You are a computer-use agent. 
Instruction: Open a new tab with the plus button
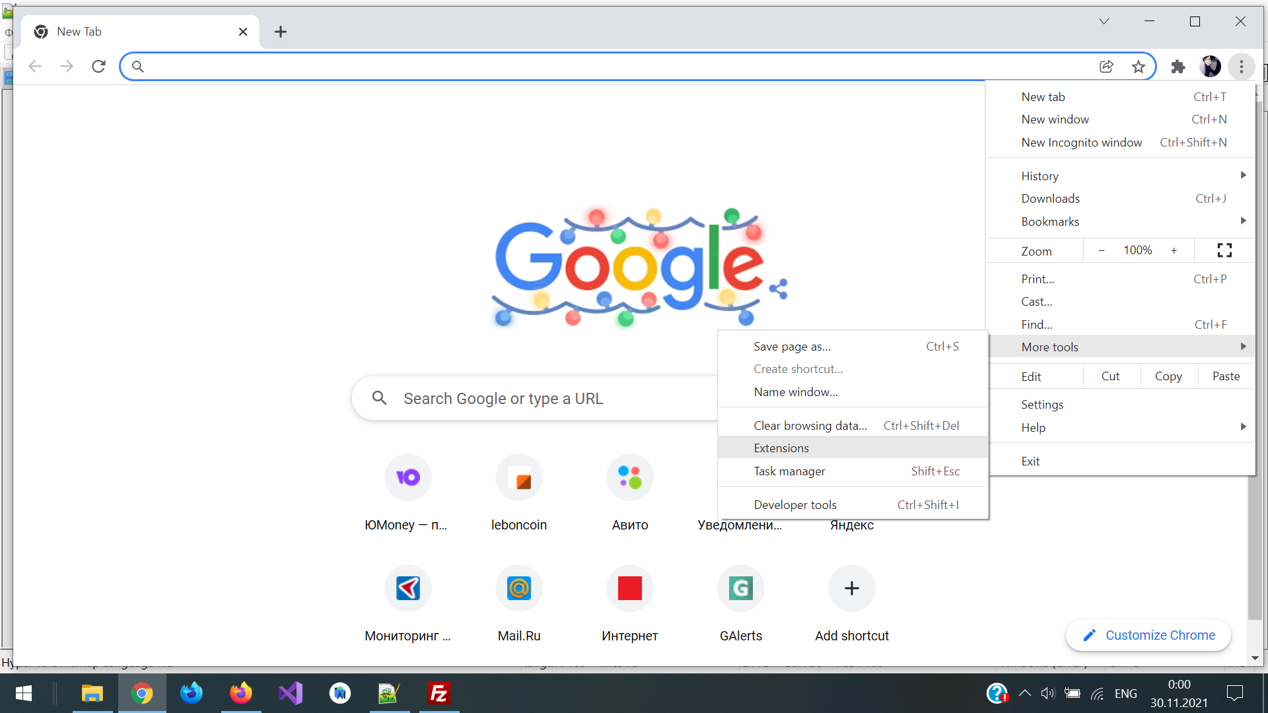(281, 32)
